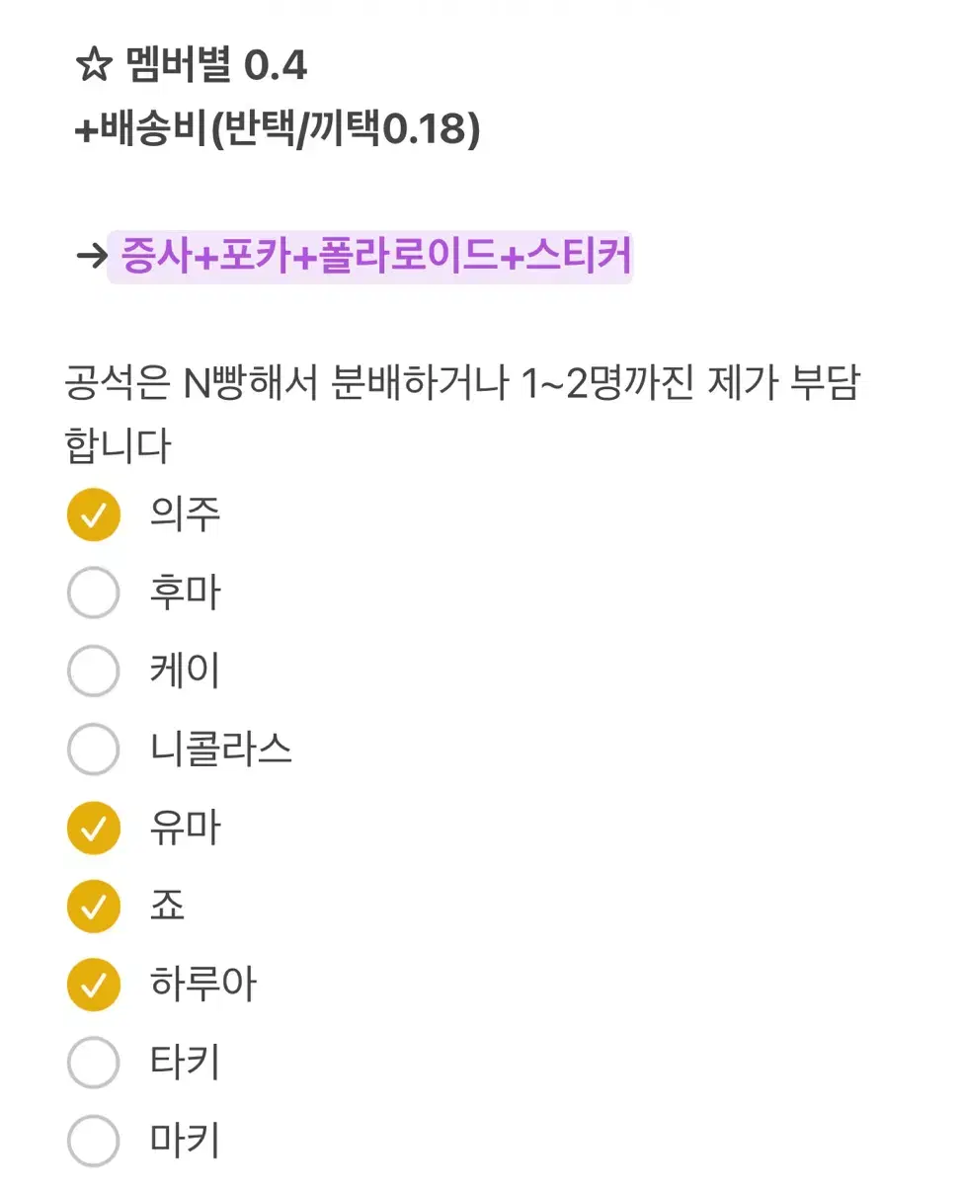Uncheck the 하루아 checkbox
Image resolution: width=962 pixels, height=1185 pixels.
pos(93,985)
